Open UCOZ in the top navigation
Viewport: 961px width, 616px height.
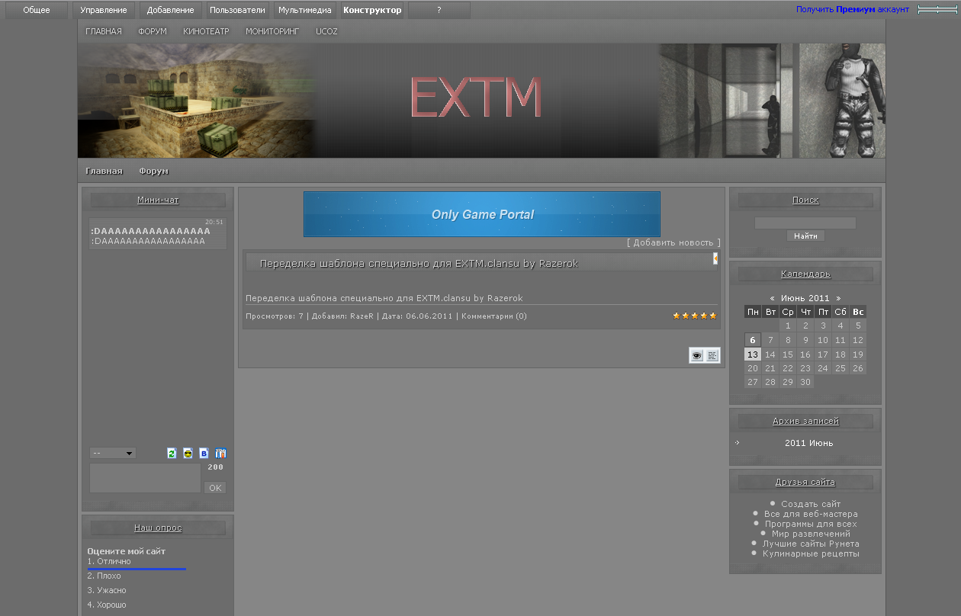tap(326, 31)
